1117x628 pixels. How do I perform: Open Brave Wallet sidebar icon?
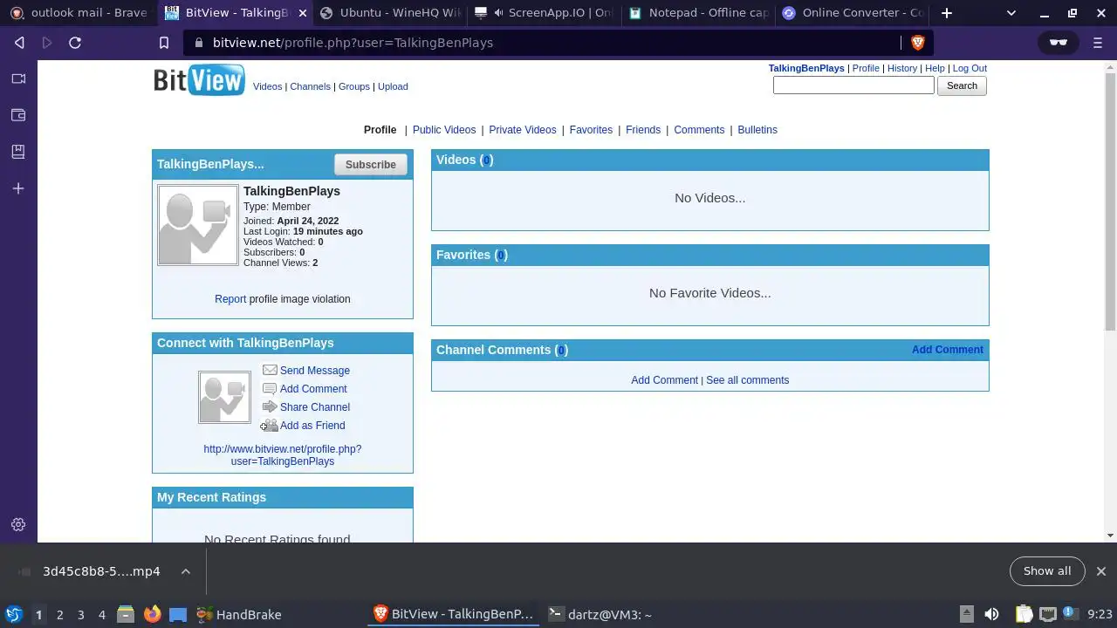pyautogui.click(x=18, y=115)
